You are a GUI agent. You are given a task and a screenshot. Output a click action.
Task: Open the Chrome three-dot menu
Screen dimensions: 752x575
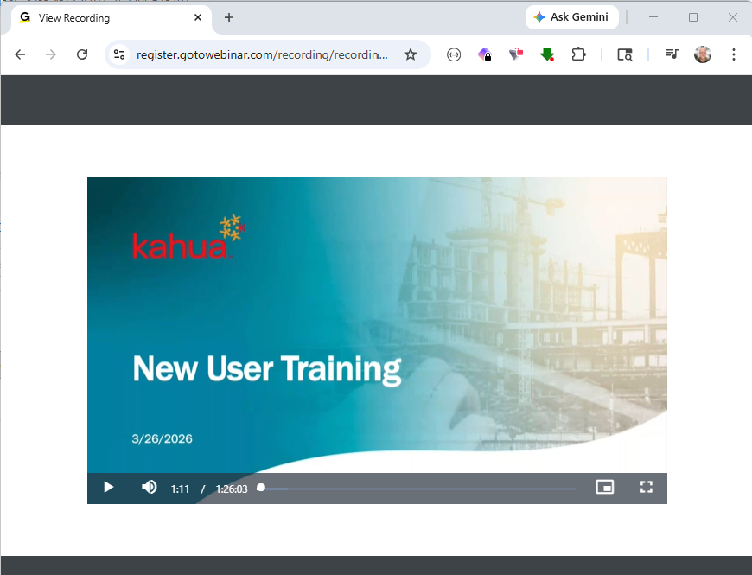click(x=734, y=54)
